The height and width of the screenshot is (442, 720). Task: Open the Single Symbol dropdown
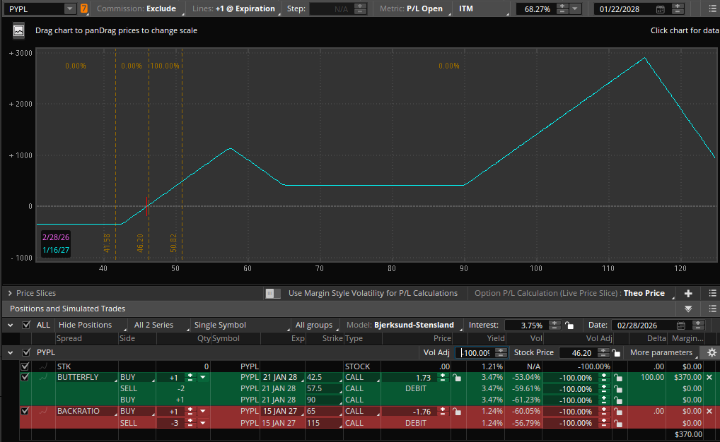pos(241,325)
